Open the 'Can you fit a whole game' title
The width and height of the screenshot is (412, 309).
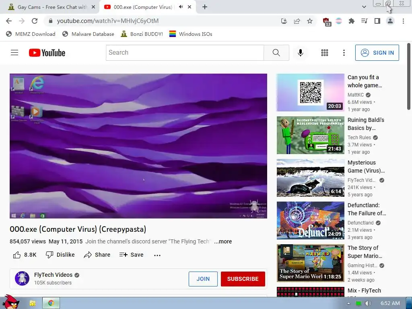pyautogui.click(x=365, y=81)
